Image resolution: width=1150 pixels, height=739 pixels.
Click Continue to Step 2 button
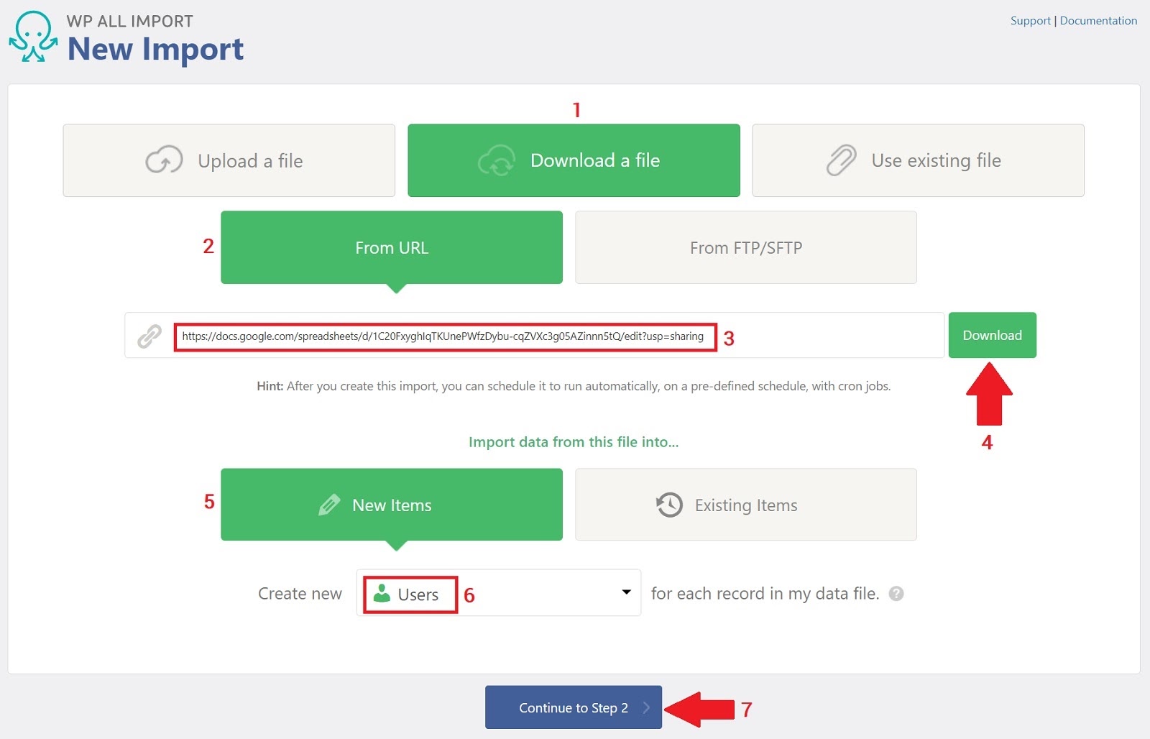574,707
